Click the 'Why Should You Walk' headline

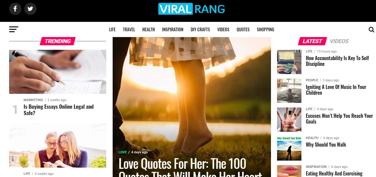326,145
